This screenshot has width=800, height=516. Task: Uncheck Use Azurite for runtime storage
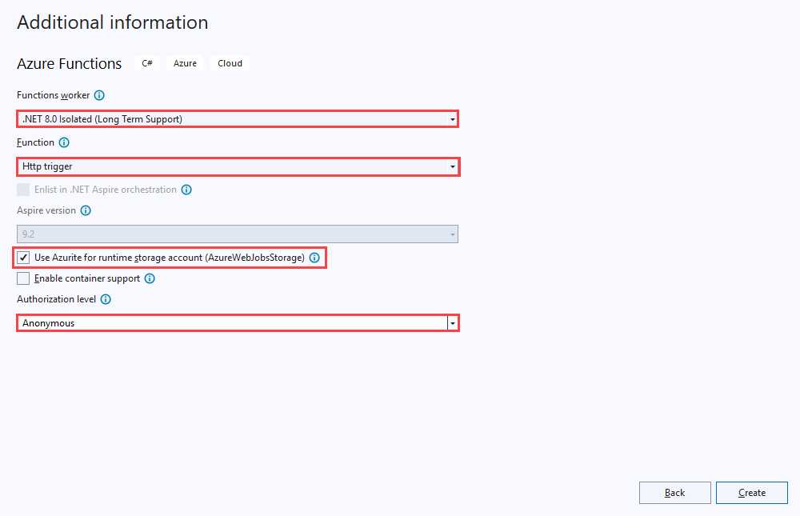23,258
